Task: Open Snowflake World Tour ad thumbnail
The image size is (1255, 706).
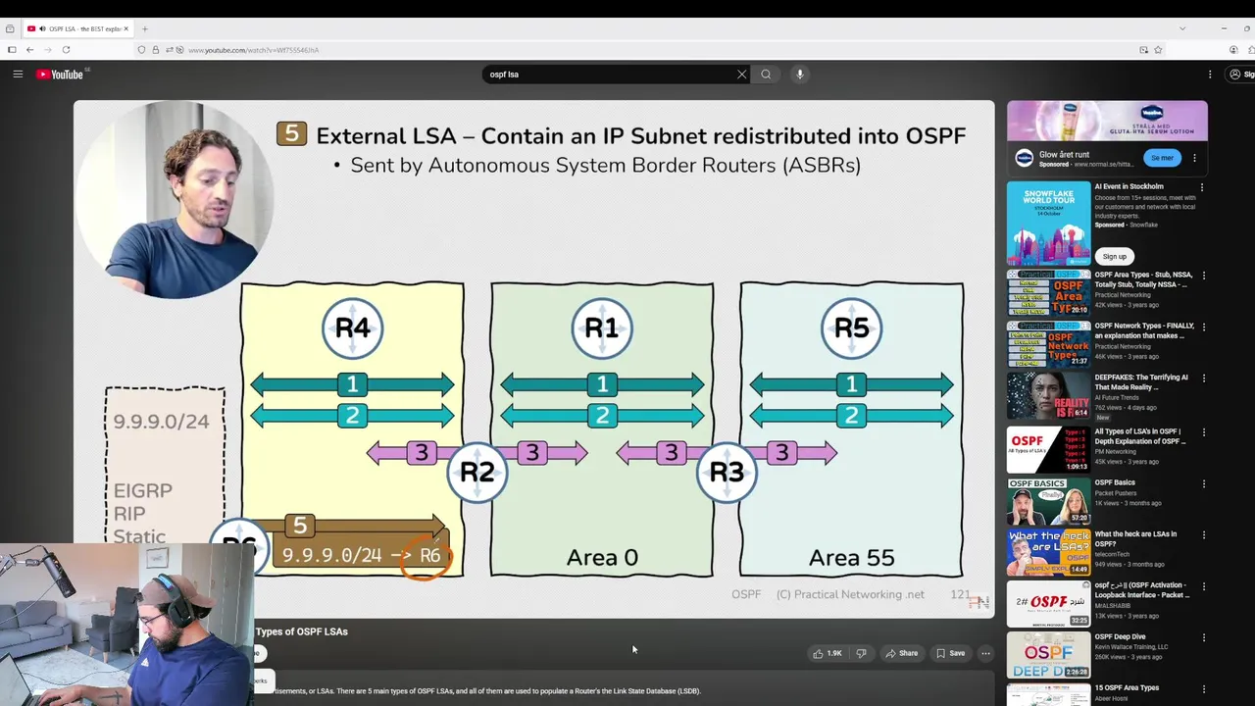Action: point(1048,224)
